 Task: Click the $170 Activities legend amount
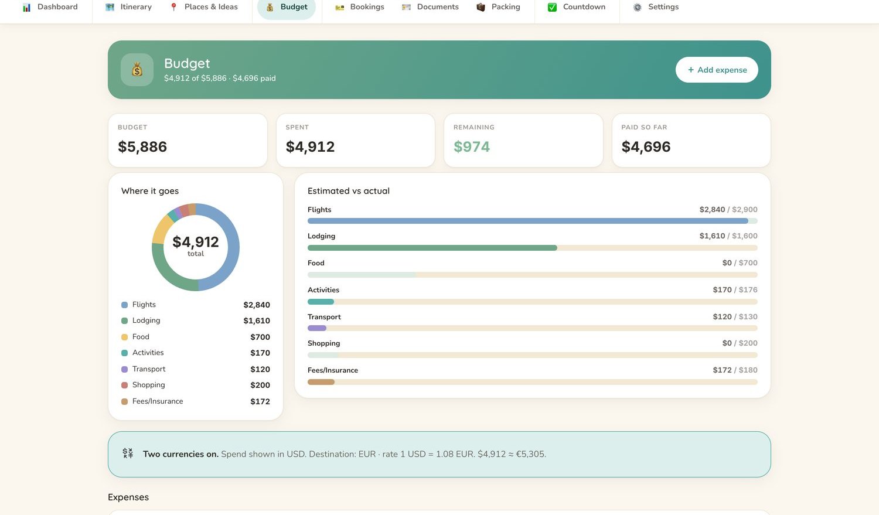coord(260,353)
